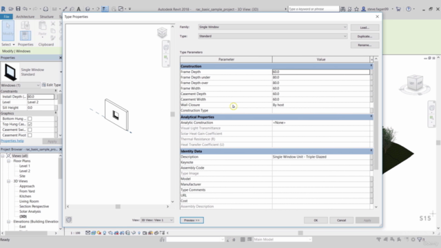
Task: Open the Type dropdown showing Standard
Action: (273, 36)
